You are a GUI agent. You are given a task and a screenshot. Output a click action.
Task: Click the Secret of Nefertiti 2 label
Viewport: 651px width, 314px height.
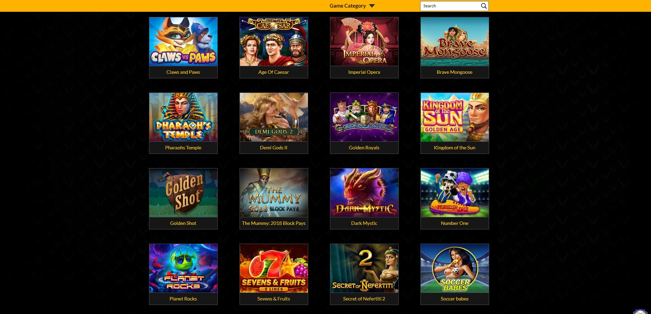click(364, 299)
